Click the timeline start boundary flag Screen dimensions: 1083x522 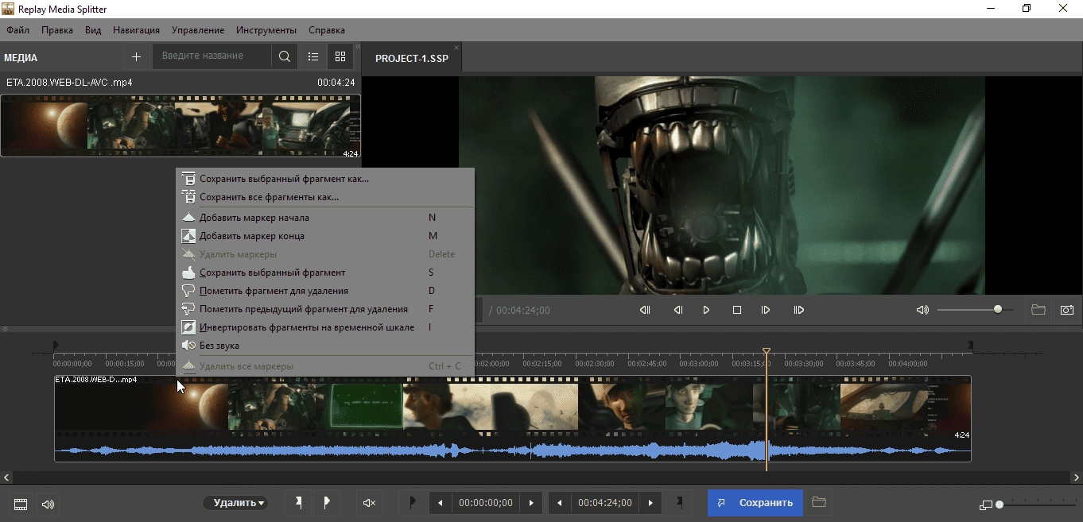click(55, 346)
